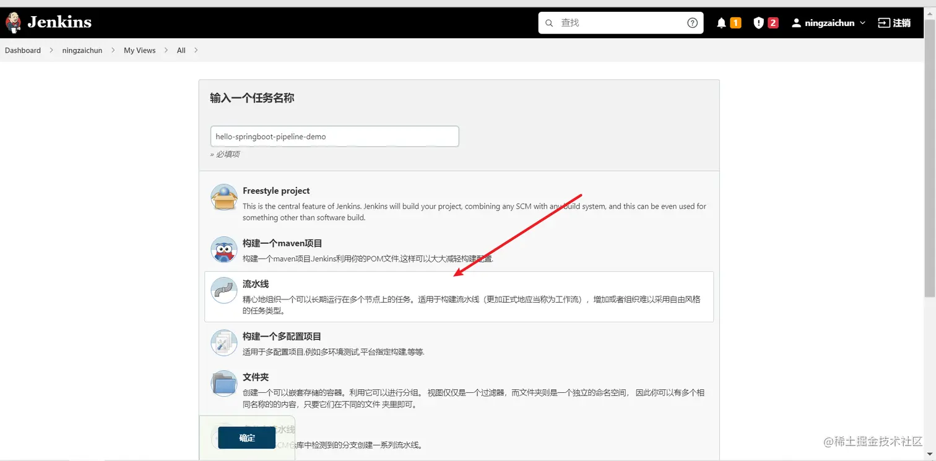Choose 构建一个maven项目 option title
Screen dimensions: 936x461
(x=282, y=243)
